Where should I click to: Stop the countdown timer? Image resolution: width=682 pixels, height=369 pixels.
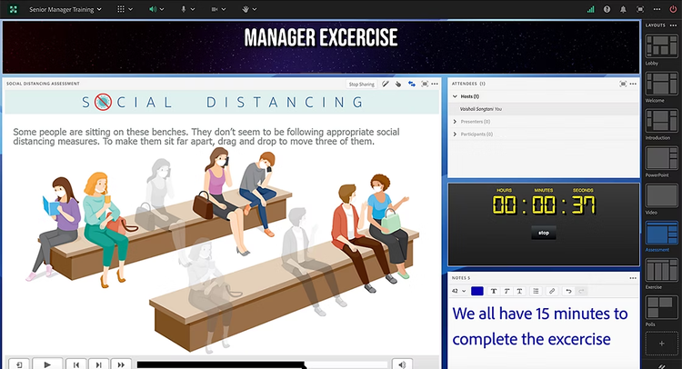tap(544, 233)
